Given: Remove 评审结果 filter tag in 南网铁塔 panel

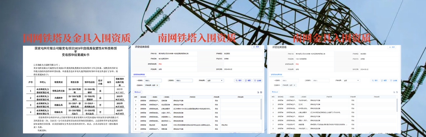Looking at the screenshot, I should coord(157,85).
